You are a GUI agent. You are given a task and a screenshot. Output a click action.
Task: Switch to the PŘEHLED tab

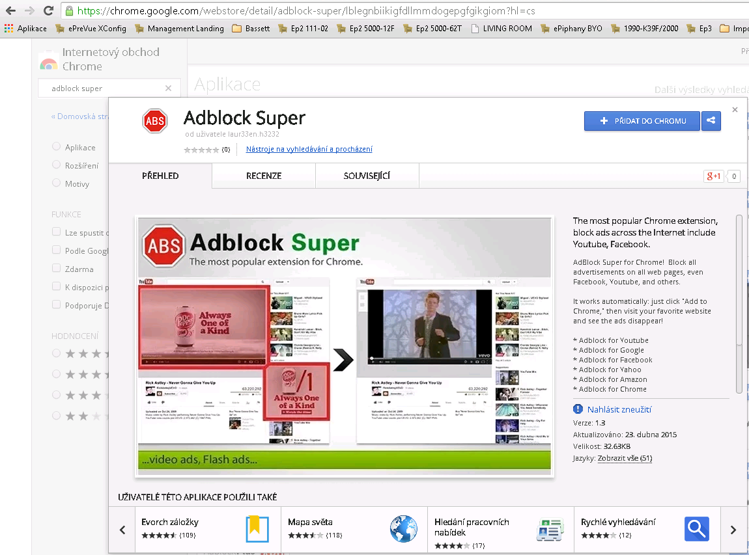coord(160,176)
